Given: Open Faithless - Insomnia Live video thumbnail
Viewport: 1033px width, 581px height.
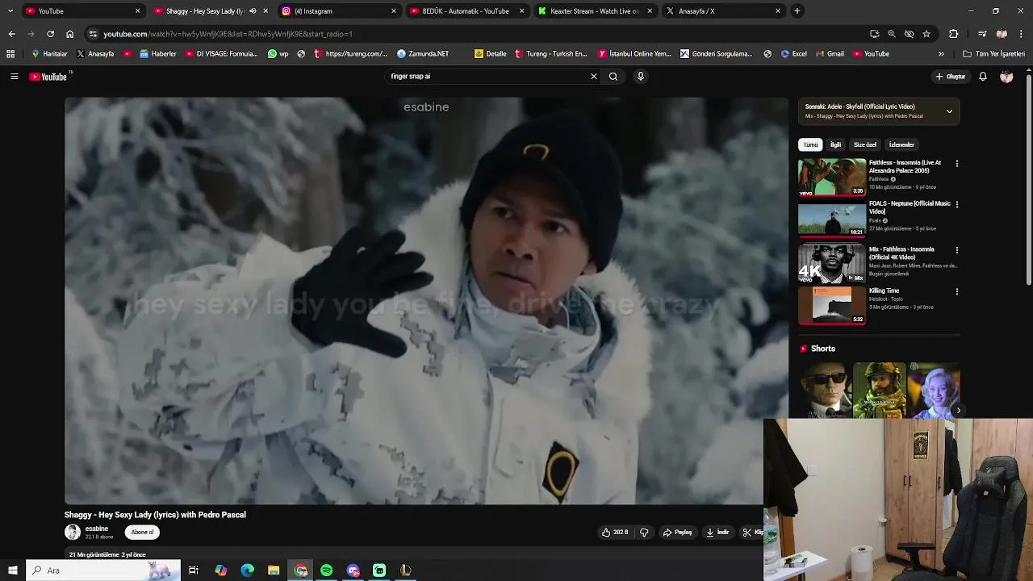Looking at the screenshot, I should [832, 178].
